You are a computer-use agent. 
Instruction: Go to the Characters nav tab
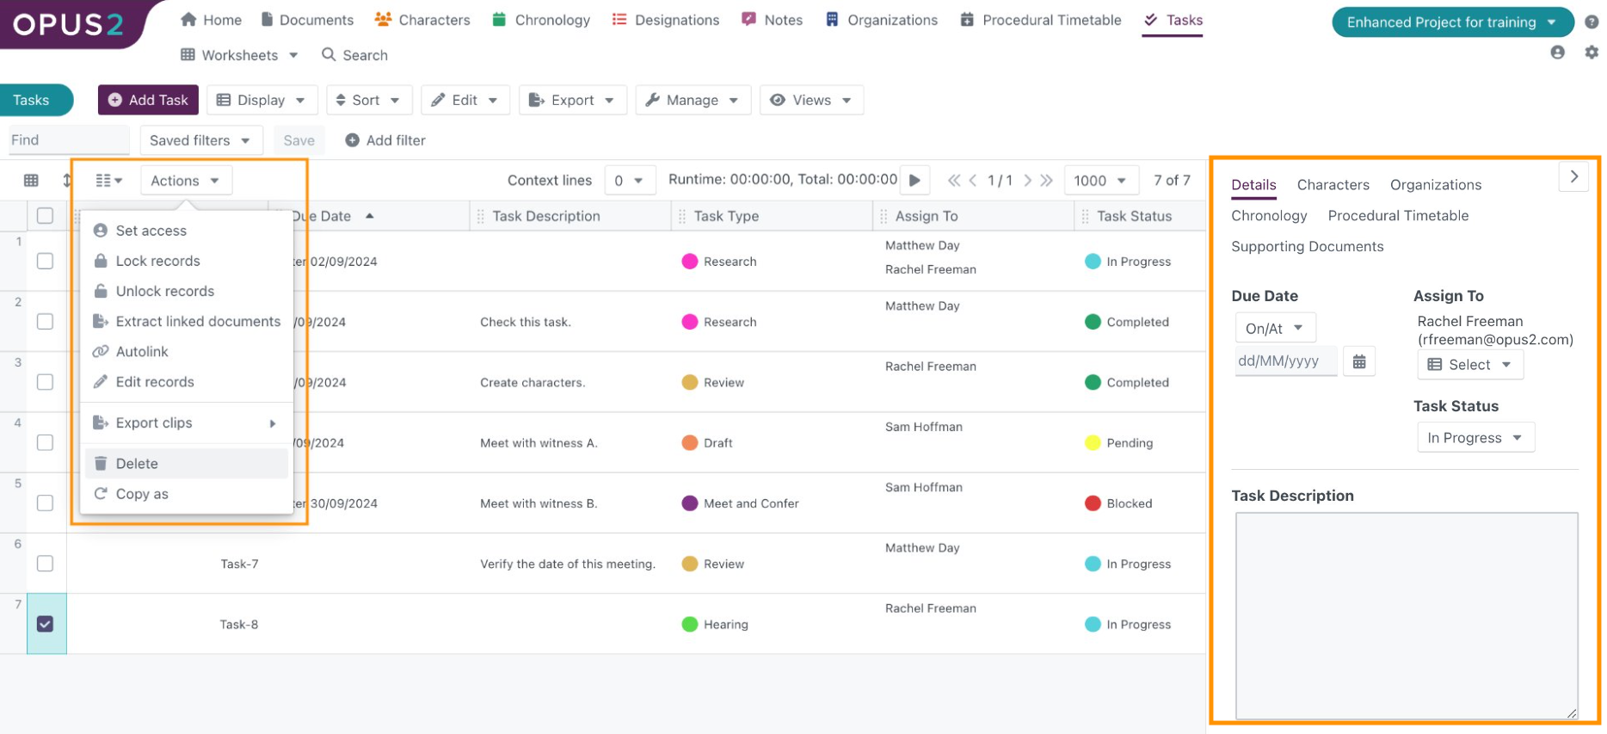(422, 20)
